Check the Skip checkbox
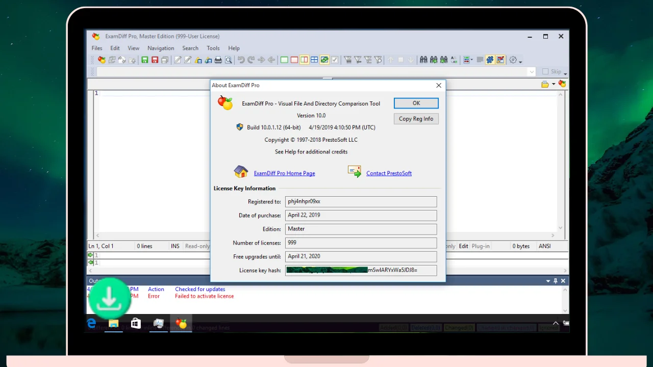The image size is (653, 367). coord(545,72)
